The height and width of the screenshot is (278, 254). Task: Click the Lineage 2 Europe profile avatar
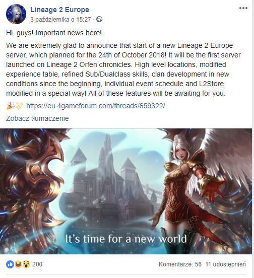pyautogui.click(x=16, y=14)
